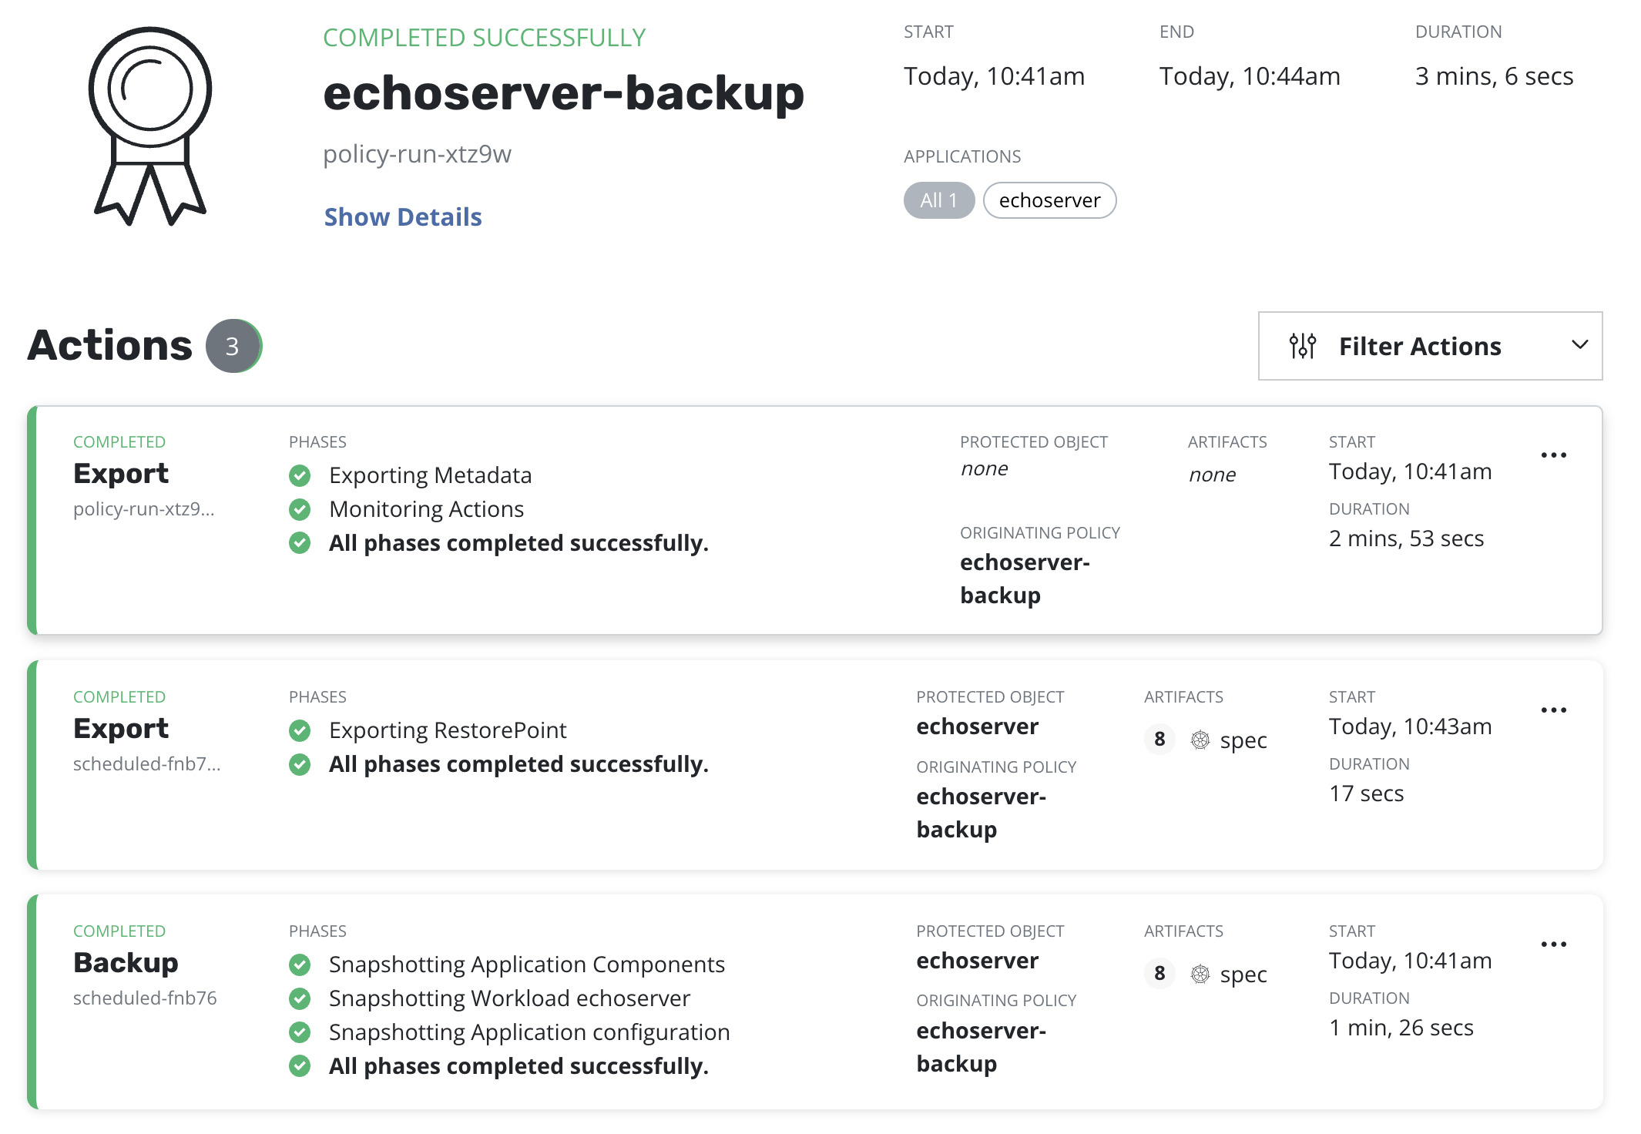Open three-dot menu on scheduled Export action
Image resolution: width=1641 pixels, height=1134 pixels.
coord(1553,710)
